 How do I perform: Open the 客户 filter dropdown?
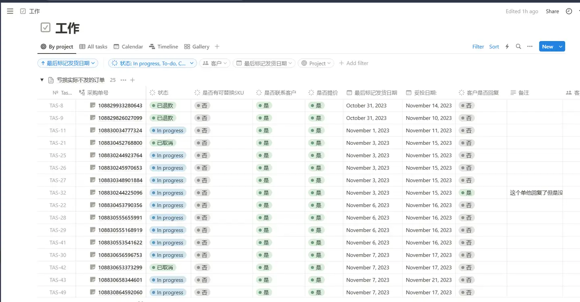click(215, 63)
